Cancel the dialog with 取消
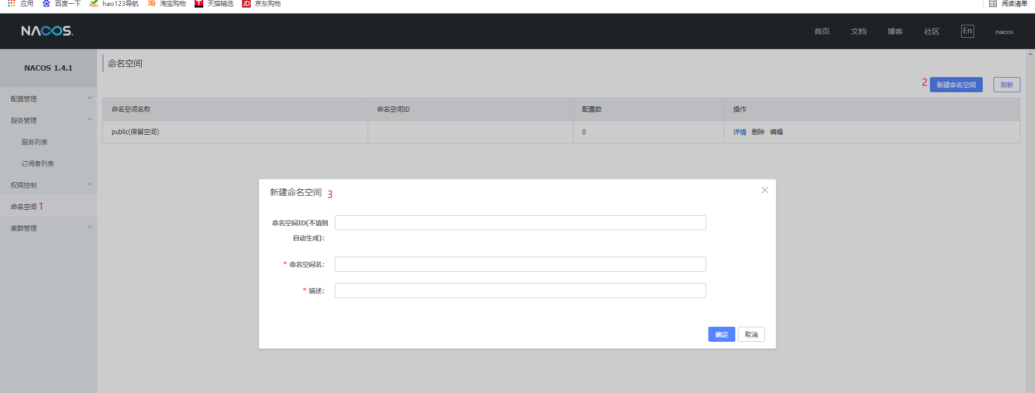 coord(751,334)
